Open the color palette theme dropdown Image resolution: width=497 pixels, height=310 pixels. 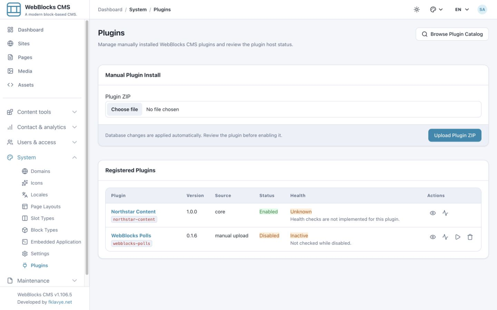pyautogui.click(x=436, y=10)
